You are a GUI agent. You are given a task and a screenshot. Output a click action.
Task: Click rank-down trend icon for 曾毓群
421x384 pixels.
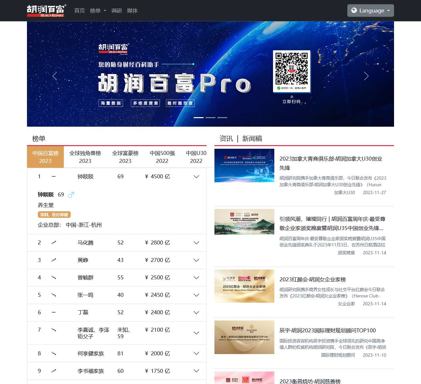[x=54, y=277]
